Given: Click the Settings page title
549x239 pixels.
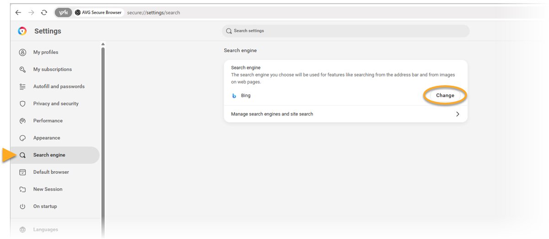Looking at the screenshot, I should pyautogui.click(x=48, y=31).
